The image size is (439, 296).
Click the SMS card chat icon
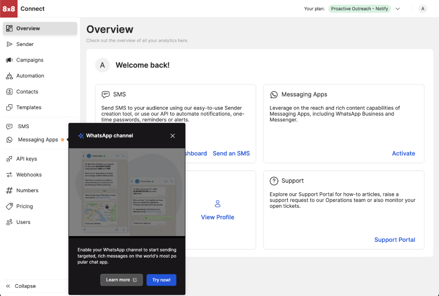105,95
